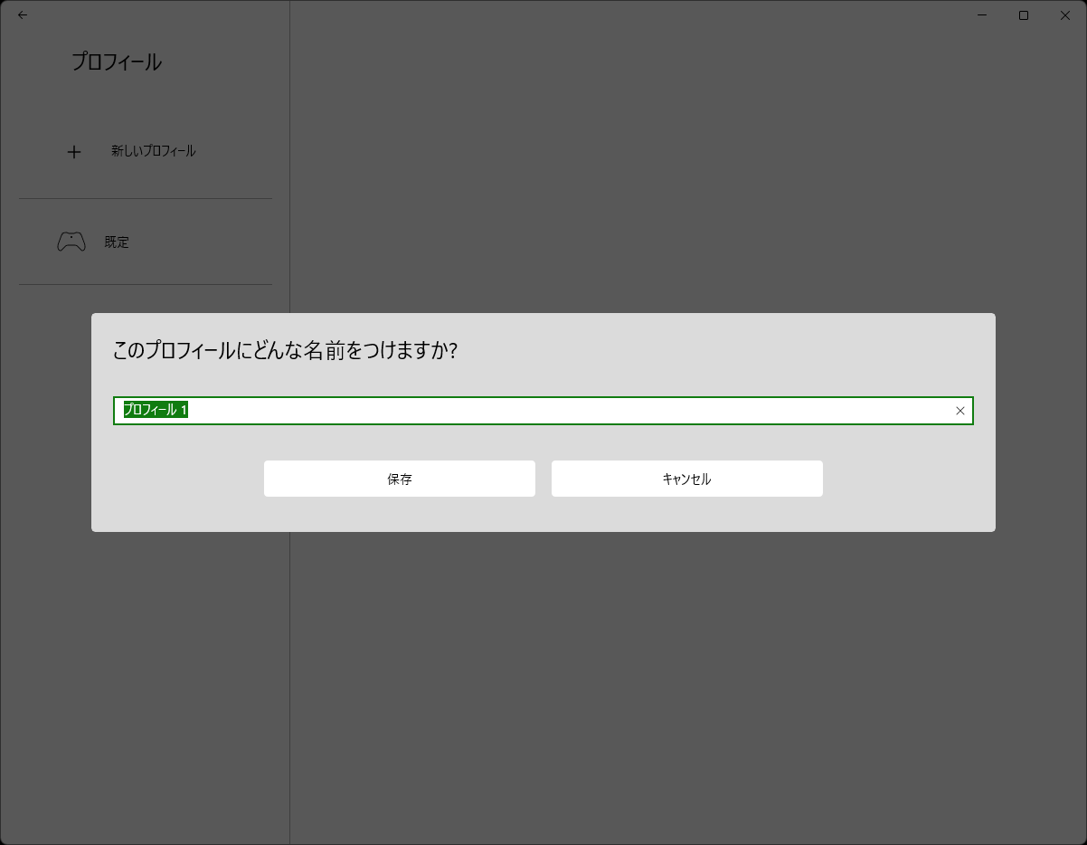This screenshot has width=1087, height=845.
Task: Dismiss the naming dialog via キャンセル
Action: (686, 479)
